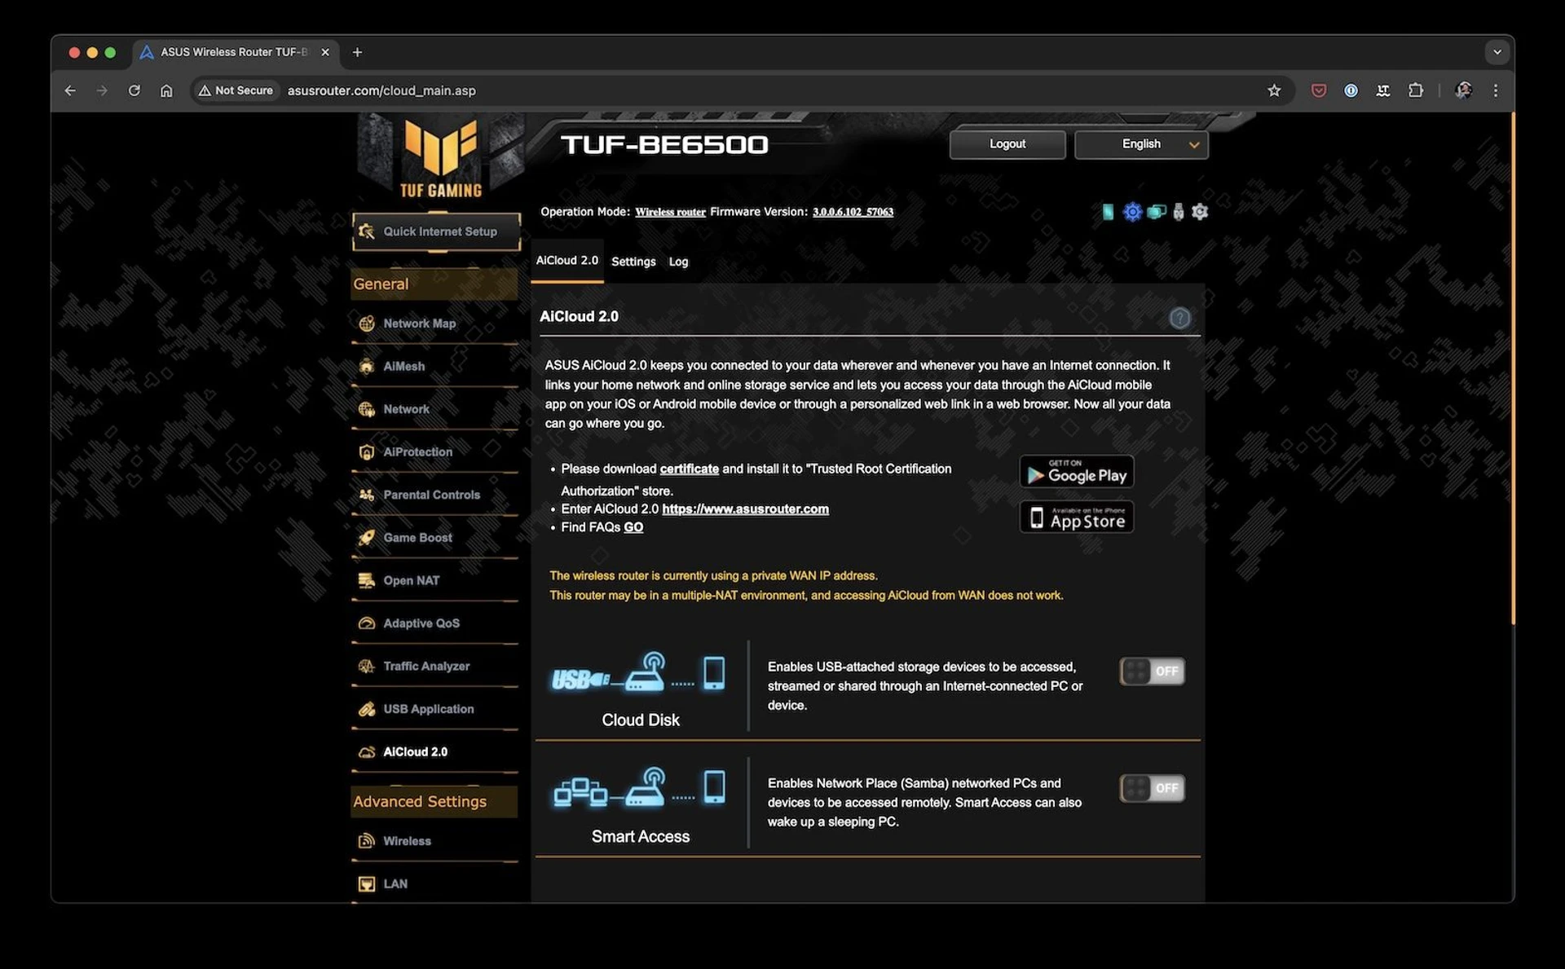
Task: Close the ASUS Wireless Router tab
Action: pyautogui.click(x=325, y=52)
